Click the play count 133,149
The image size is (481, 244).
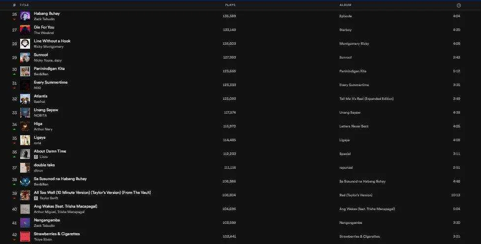tap(229, 30)
